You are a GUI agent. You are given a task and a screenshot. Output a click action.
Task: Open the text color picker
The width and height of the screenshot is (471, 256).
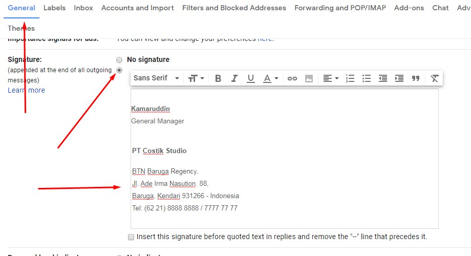pos(270,78)
